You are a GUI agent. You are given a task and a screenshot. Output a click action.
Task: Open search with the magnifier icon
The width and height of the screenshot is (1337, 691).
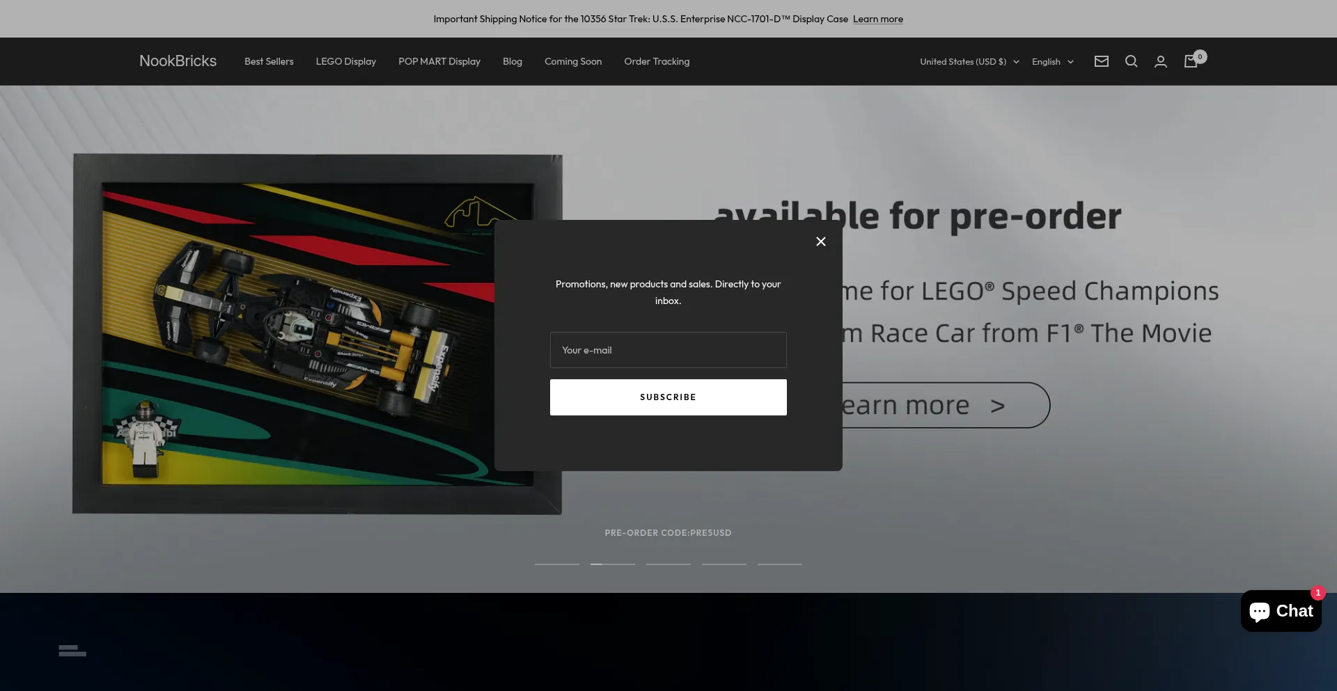[x=1131, y=61]
